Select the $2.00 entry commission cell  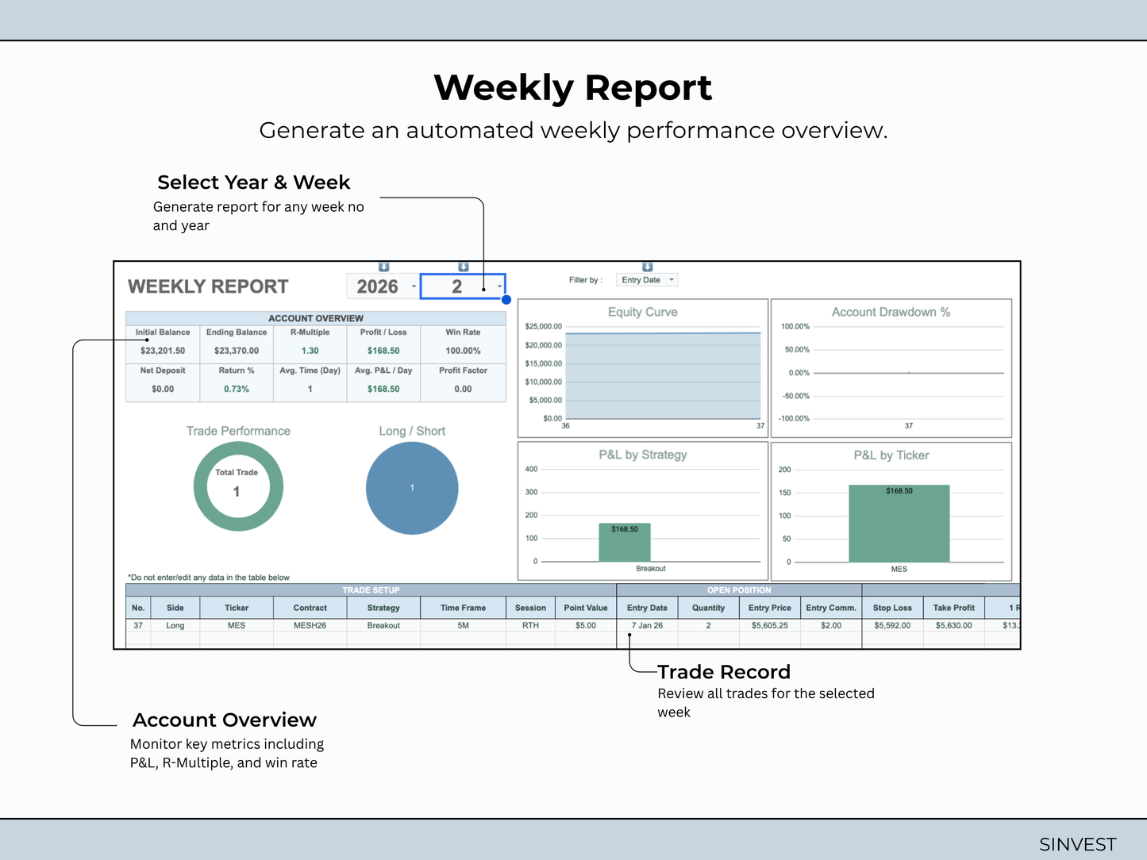pyautogui.click(x=831, y=625)
